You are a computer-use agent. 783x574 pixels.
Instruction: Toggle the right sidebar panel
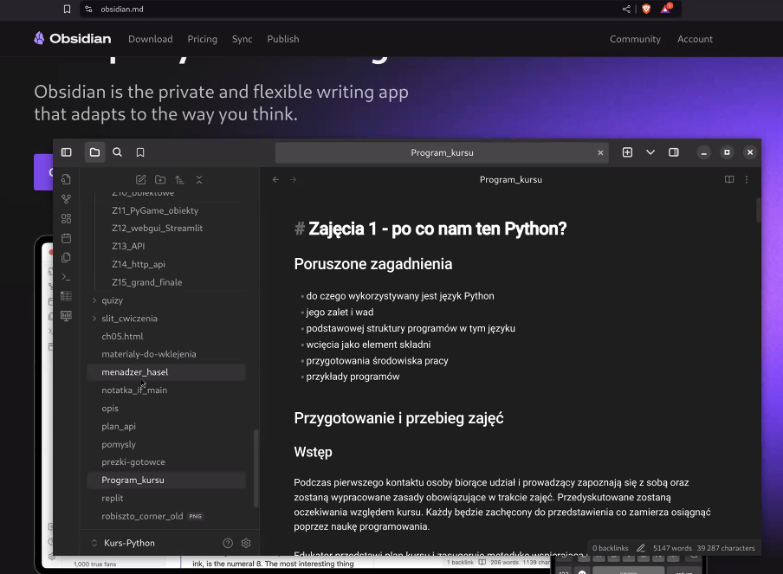[674, 152]
